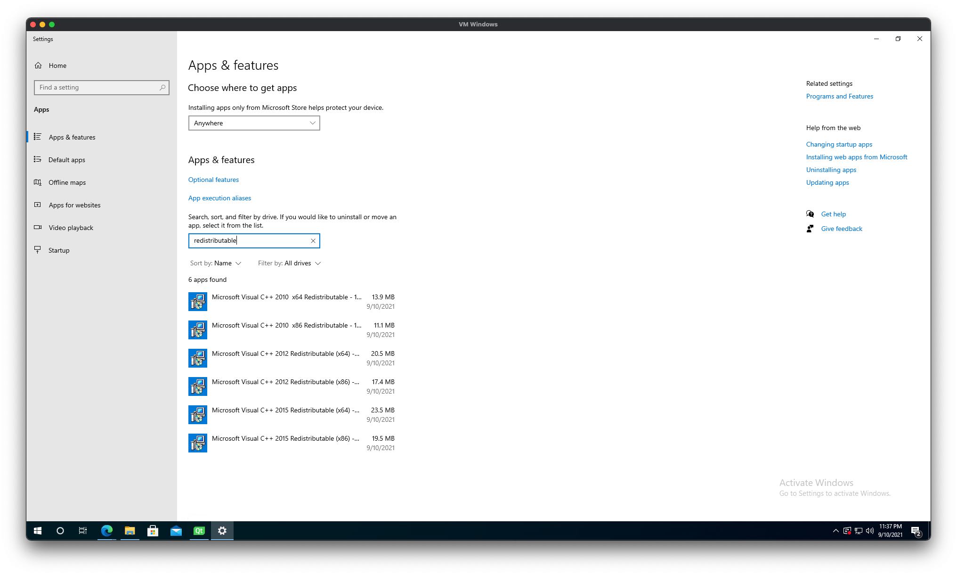Open Installing web apps from Microsoft link

tap(856, 157)
